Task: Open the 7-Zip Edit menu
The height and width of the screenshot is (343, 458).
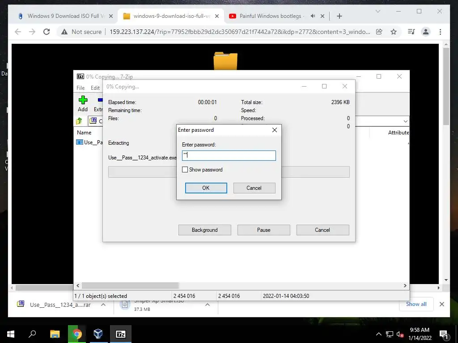Action: [95, 88]
